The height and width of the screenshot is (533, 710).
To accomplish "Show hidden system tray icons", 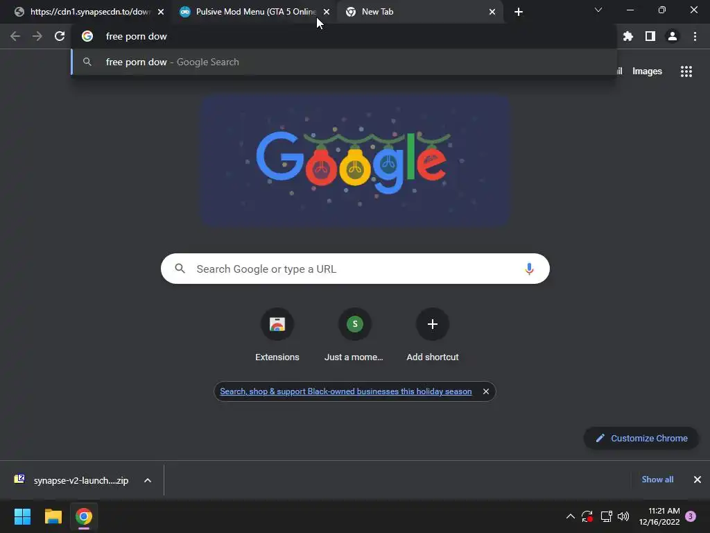I will coord(571,516).
